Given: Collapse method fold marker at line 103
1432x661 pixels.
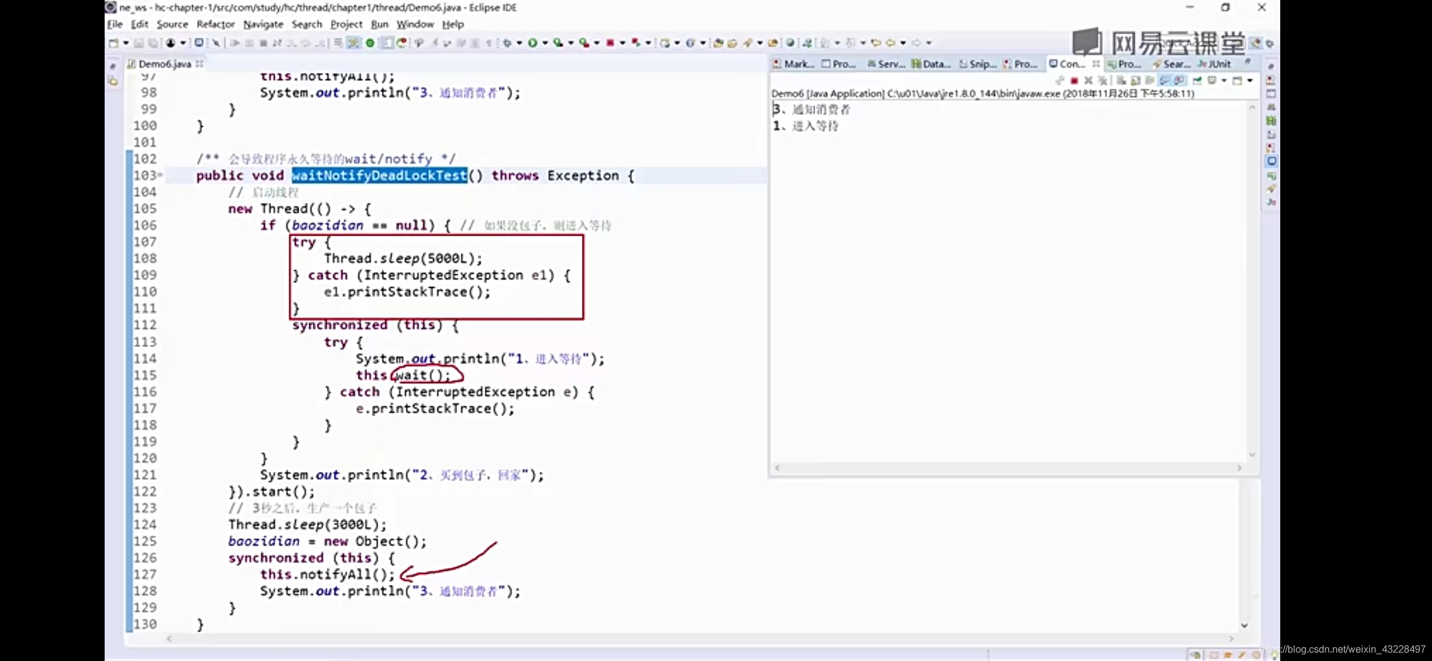Looking at the screenshot, I should point(161,175).
